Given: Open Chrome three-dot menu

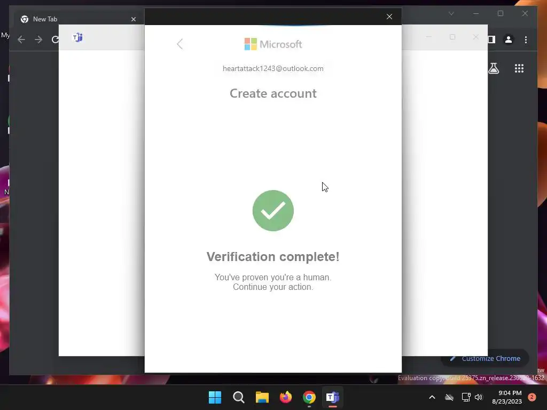Looking at the screenshot, I should (x=526, y=40).
